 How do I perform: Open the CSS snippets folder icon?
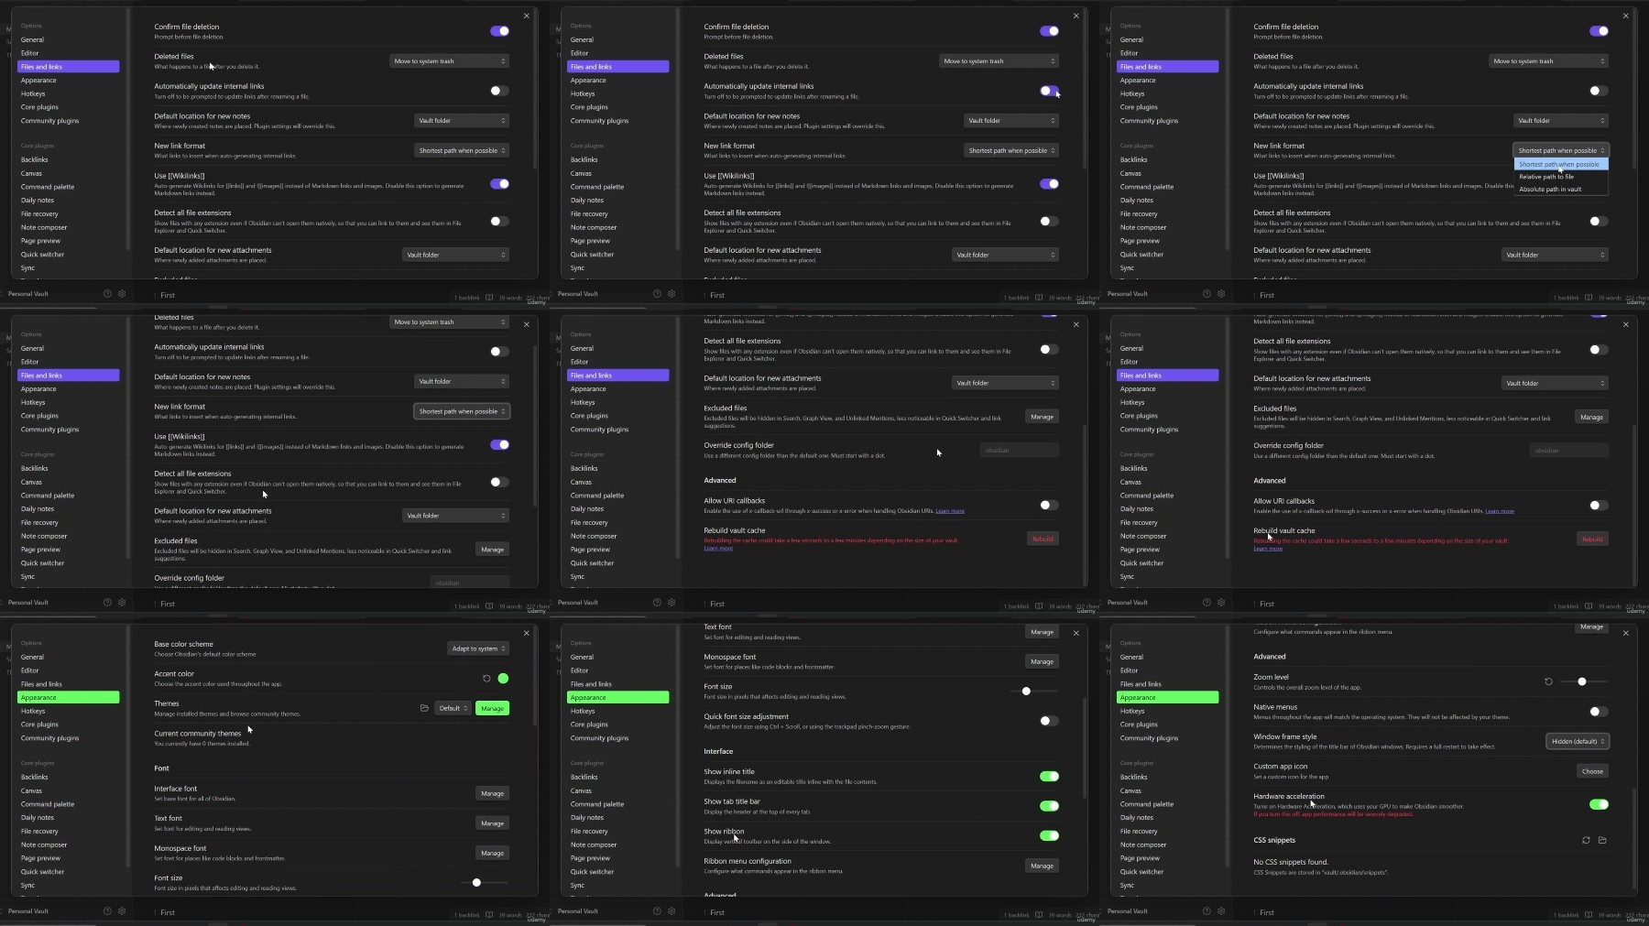click(x=1602, y=840)
